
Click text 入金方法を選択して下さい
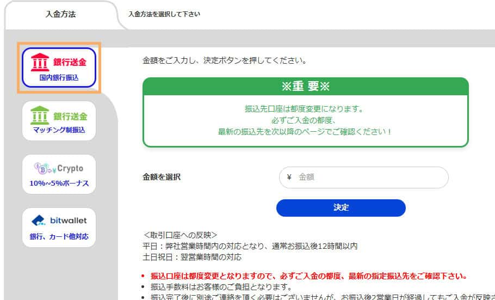pos(164,14)
